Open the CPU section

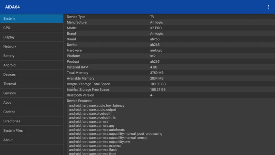32,28
